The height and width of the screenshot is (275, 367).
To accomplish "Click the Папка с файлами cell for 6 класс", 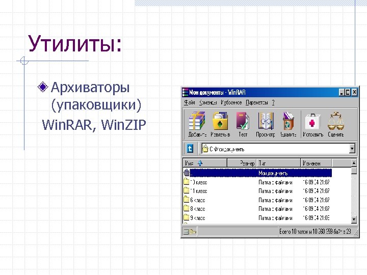I will click(275, 200).
